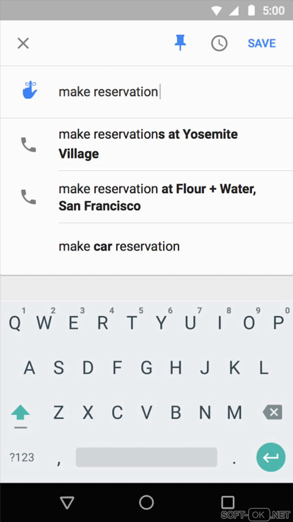Switch keyboard to ?123 symbols layout
The image size is (293, 522).
[22, 457]
